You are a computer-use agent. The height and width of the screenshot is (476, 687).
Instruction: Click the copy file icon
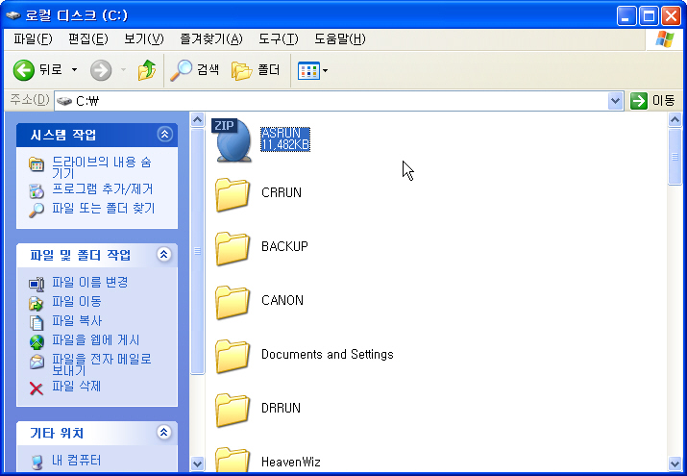37,322
